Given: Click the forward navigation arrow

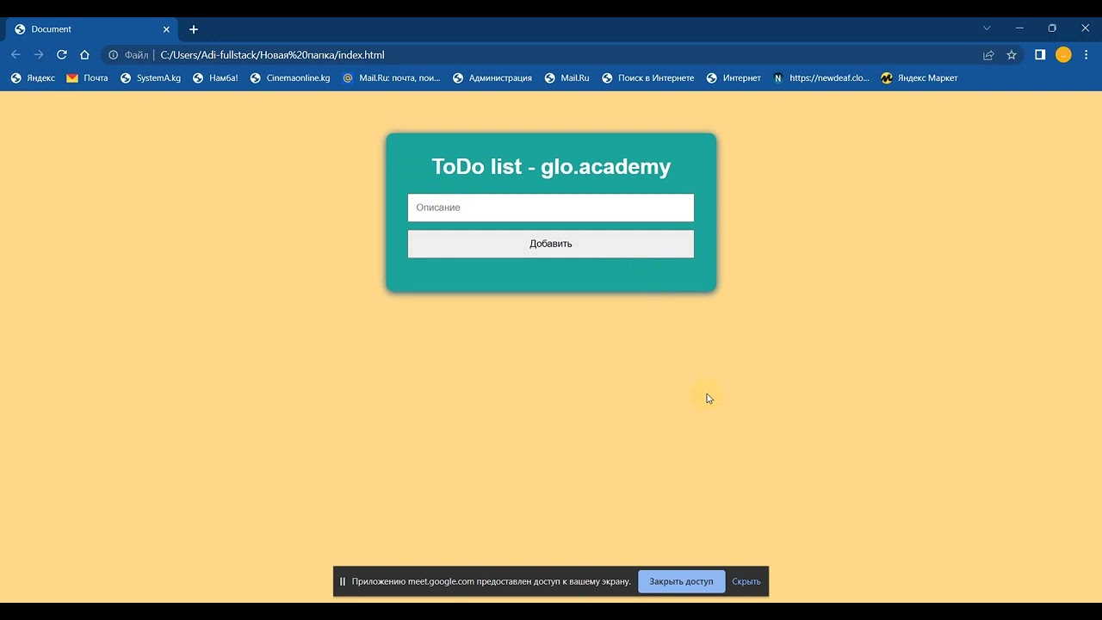Looking at the screenshot, I should pos(39,54).
